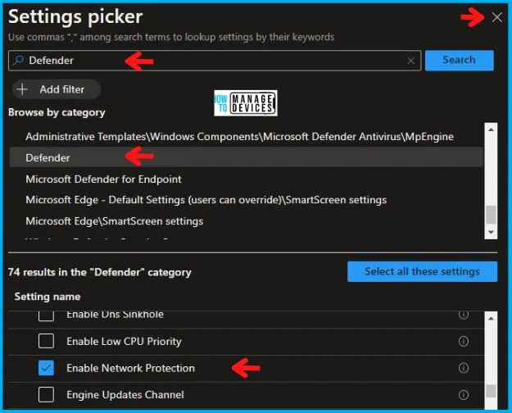Click Select all these settings button
This screenshot has width=512, height=413.
[x=422, y=271]
